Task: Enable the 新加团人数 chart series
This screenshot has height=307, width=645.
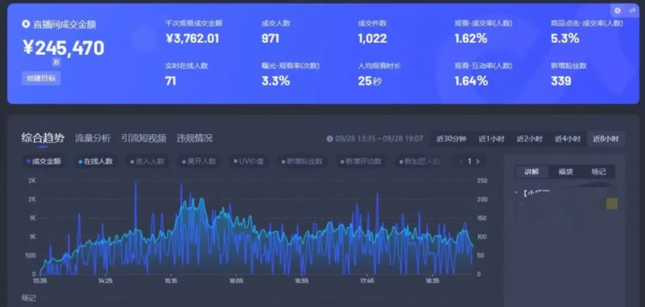Action: [x=419, y=162]
